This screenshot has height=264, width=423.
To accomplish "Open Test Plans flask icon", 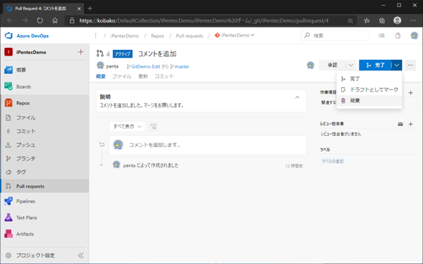I will 8,218.
